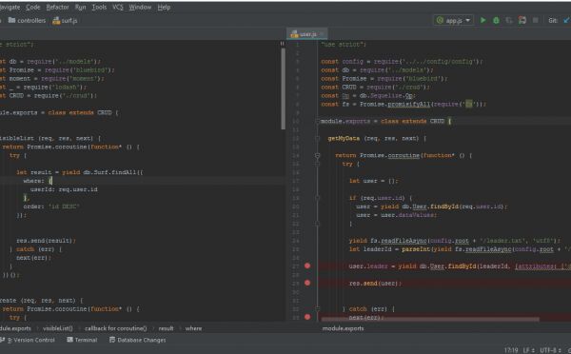
Task: Open the Code menu
Action: click(33, 8)
